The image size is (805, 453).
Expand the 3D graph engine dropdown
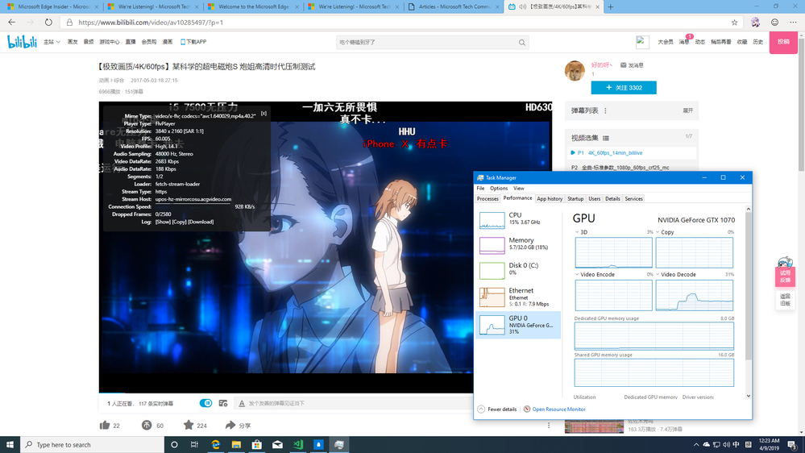point(577,233)
